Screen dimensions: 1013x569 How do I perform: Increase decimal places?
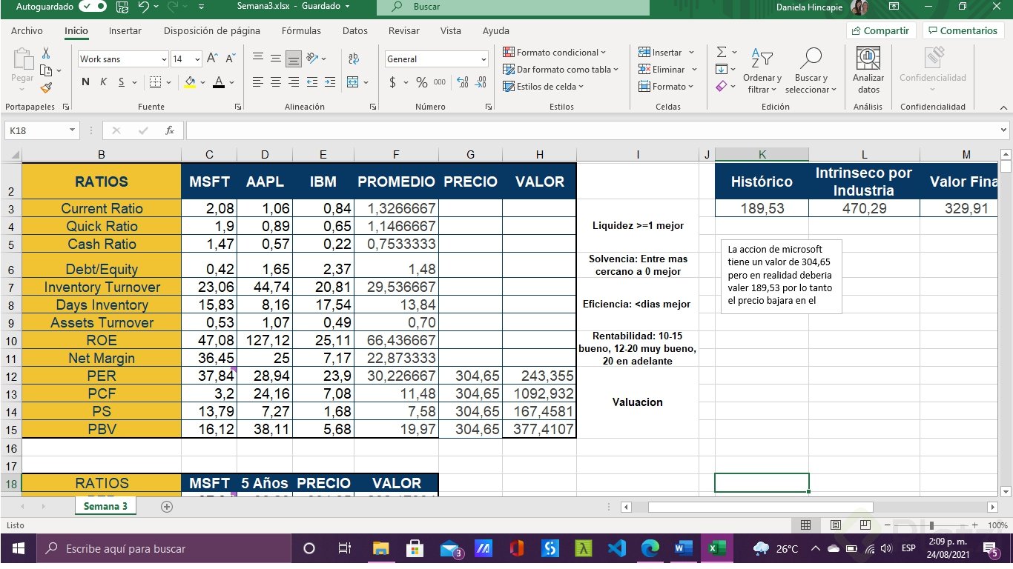tap(463, 82)
